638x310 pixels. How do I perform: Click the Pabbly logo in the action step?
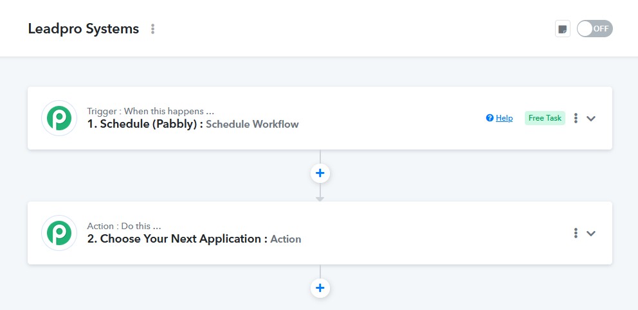coord(59,233)
